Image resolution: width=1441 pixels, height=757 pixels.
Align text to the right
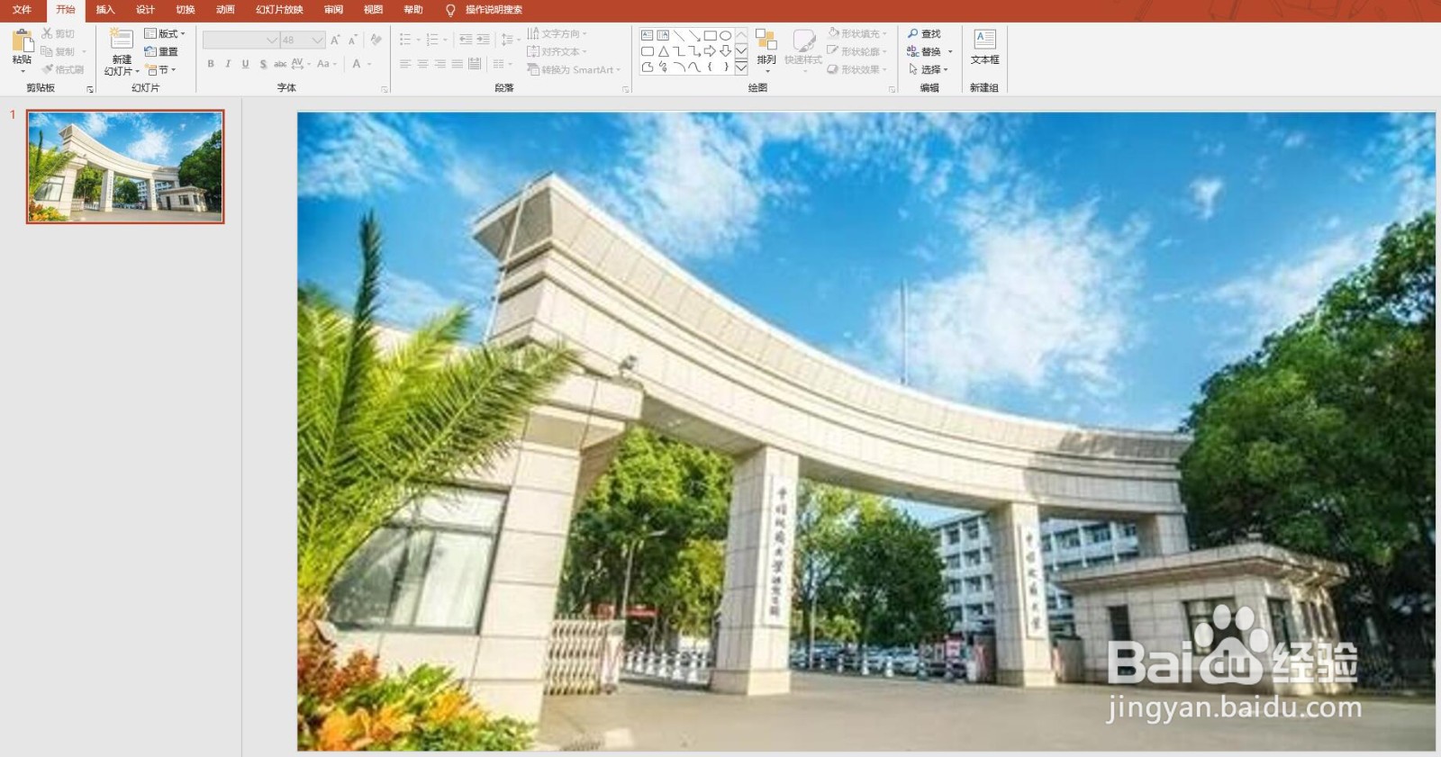[440, 64]
